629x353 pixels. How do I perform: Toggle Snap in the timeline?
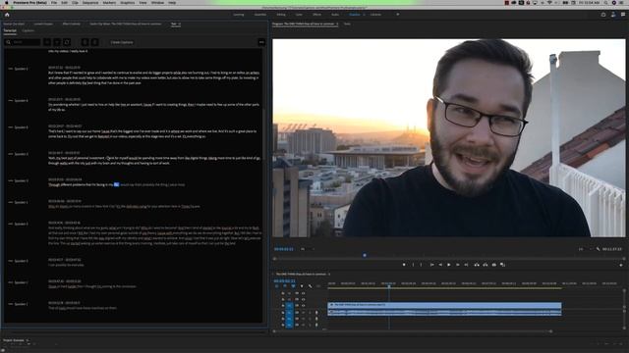[x=285, y=286]
